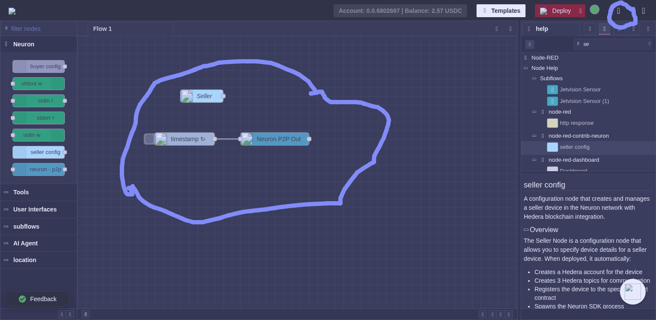Pick the stderr r palette node
This screenshot has height=320, width=656.
point(39,118)
